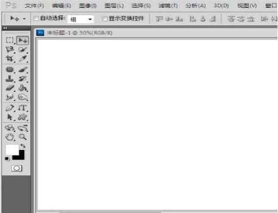278x213 pixels.
Task: Distribute bottom edges button in options bar
Action: (x=251, y=19)
